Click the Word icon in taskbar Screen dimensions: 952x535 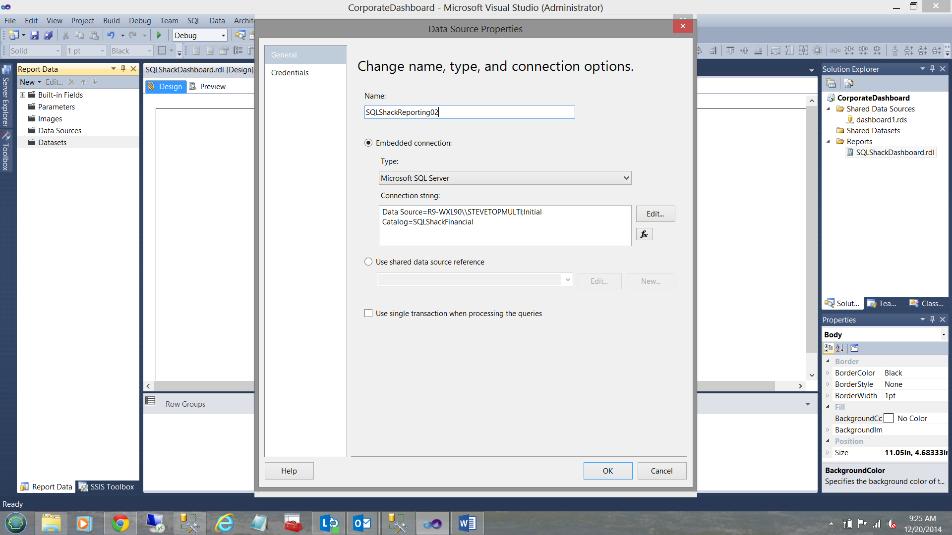tap(467, 523)
